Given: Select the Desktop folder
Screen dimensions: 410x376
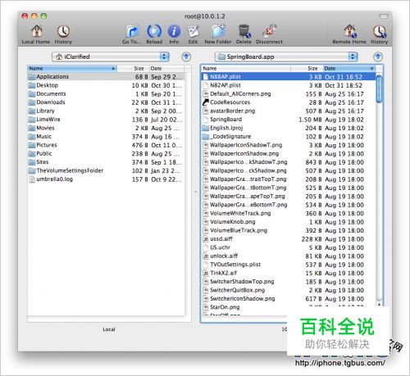Looking at the screenshot, I should [106, 85].
